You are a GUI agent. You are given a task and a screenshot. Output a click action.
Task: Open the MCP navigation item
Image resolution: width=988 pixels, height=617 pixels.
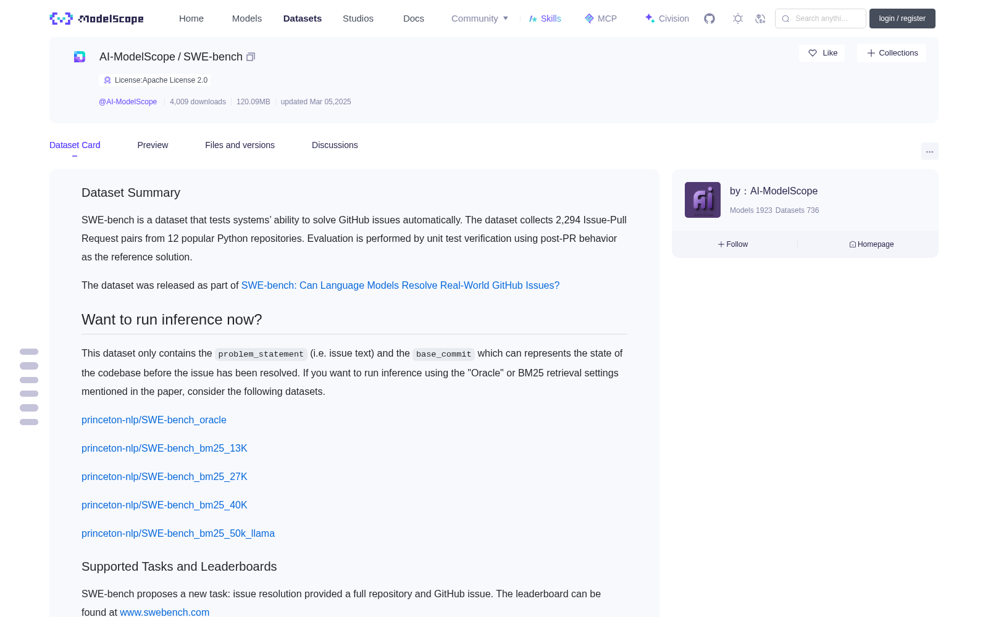point(601,19)
